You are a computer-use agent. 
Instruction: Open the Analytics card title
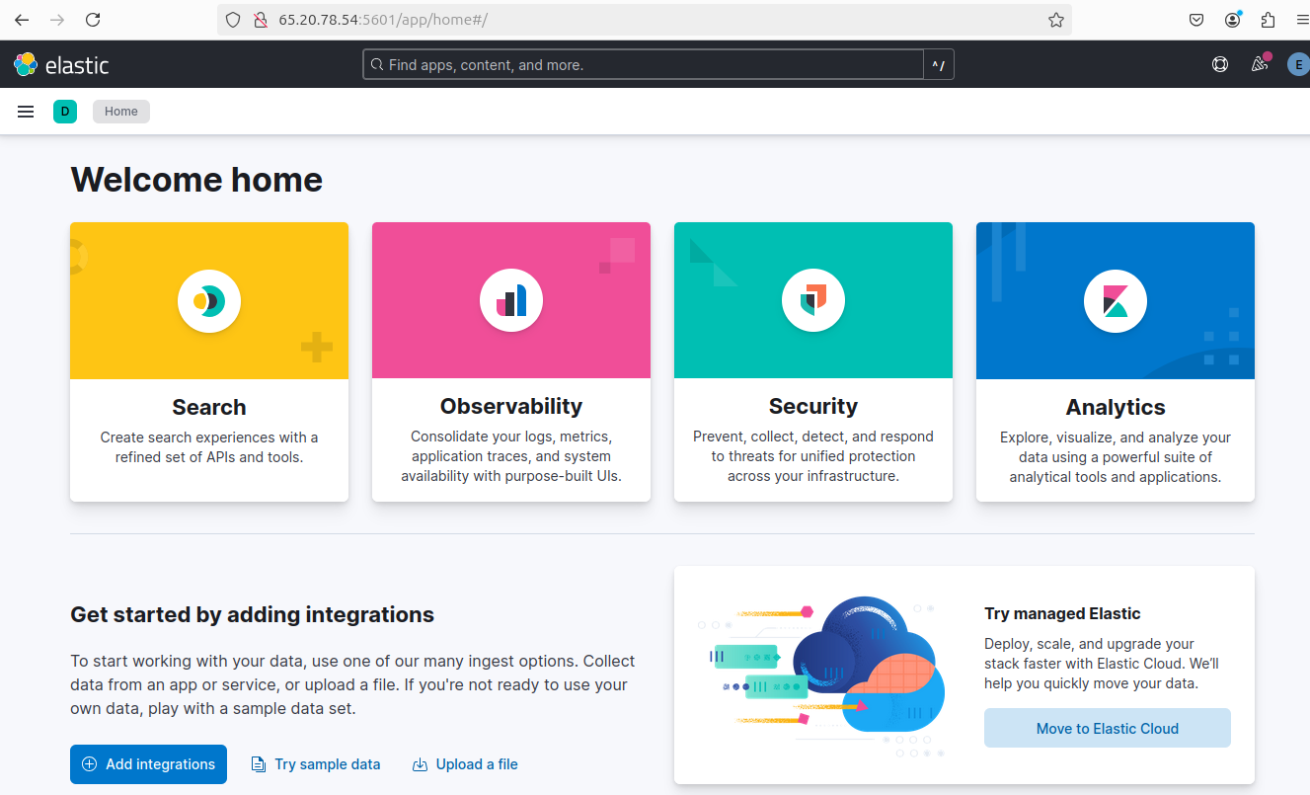point(1116,407)
